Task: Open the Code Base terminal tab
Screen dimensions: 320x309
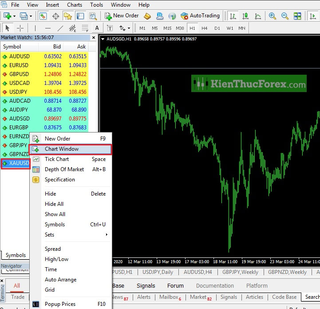Action: pyautogui.click(x=284, y=297)
